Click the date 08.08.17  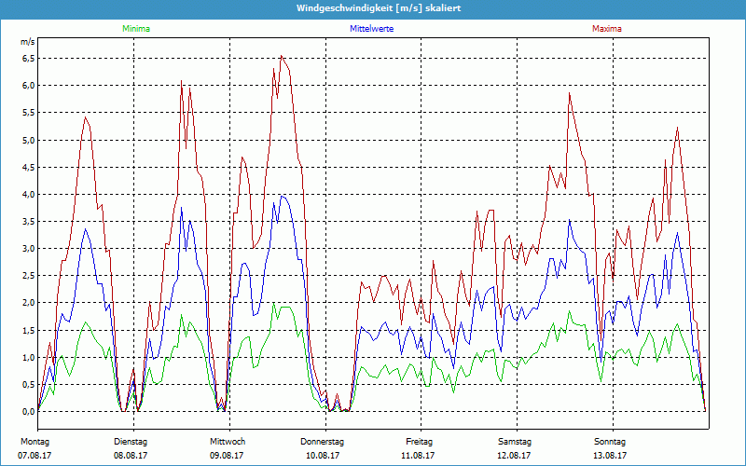click(131, 456)
